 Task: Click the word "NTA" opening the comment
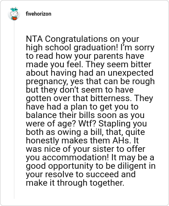pyautogui.click(x=34, y=39)
